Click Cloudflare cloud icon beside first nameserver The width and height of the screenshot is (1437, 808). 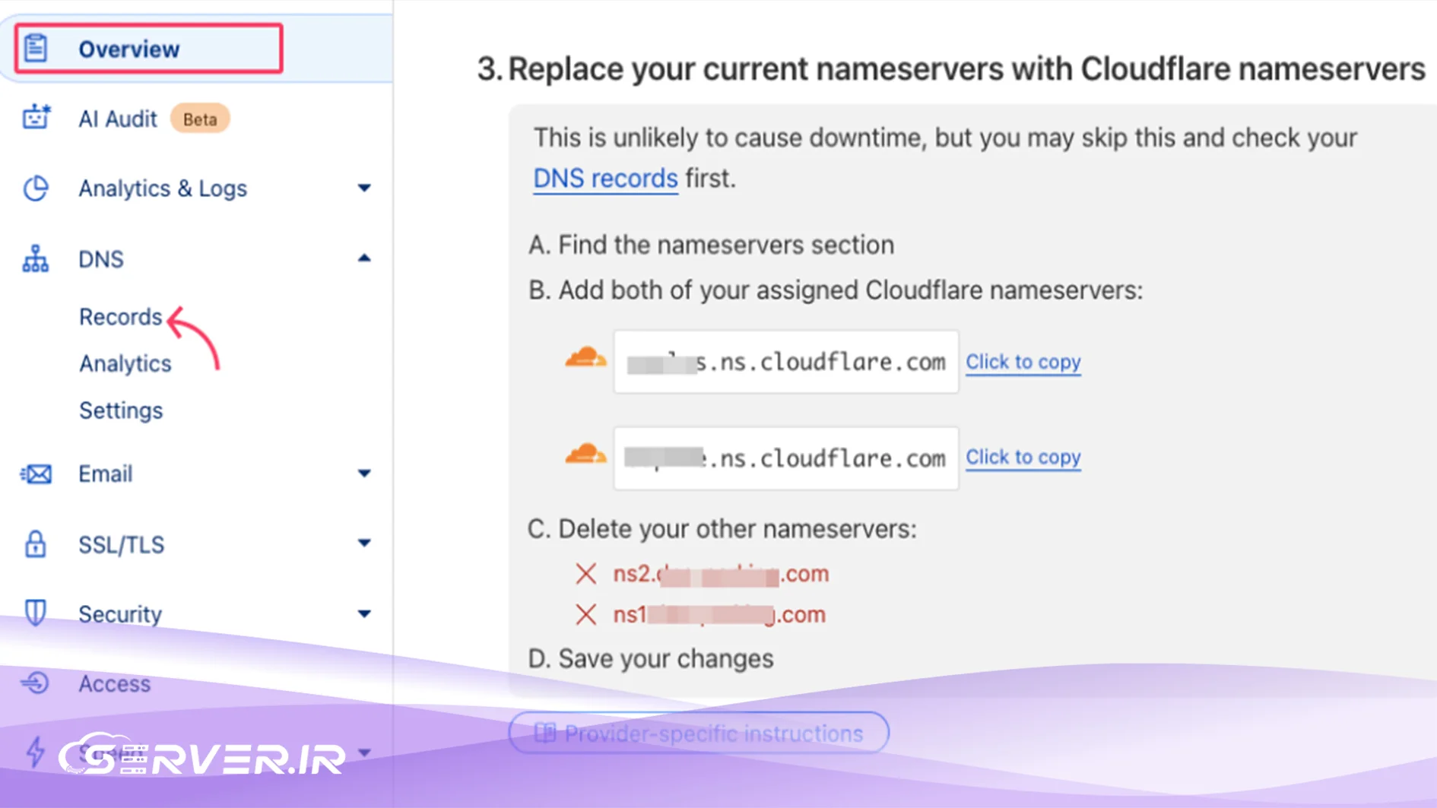click(x=585, y=357)
